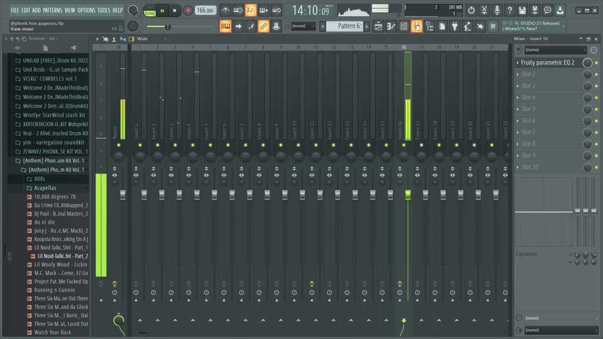Viewport: 603px width, 339px height.
Task: Click the undo history icon
Action: pyautogui.click(x=471, y=10)
